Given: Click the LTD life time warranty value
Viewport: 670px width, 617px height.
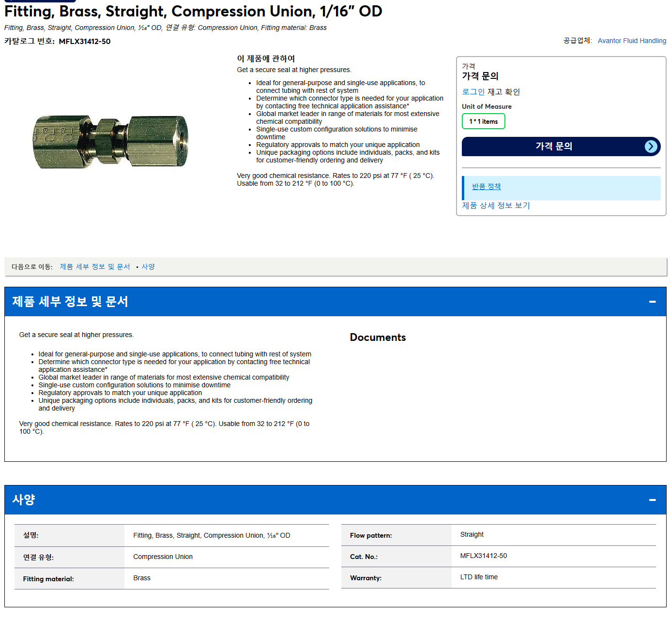Looking at the screenshot, I should pyautogui.click(x=479, y=577).
